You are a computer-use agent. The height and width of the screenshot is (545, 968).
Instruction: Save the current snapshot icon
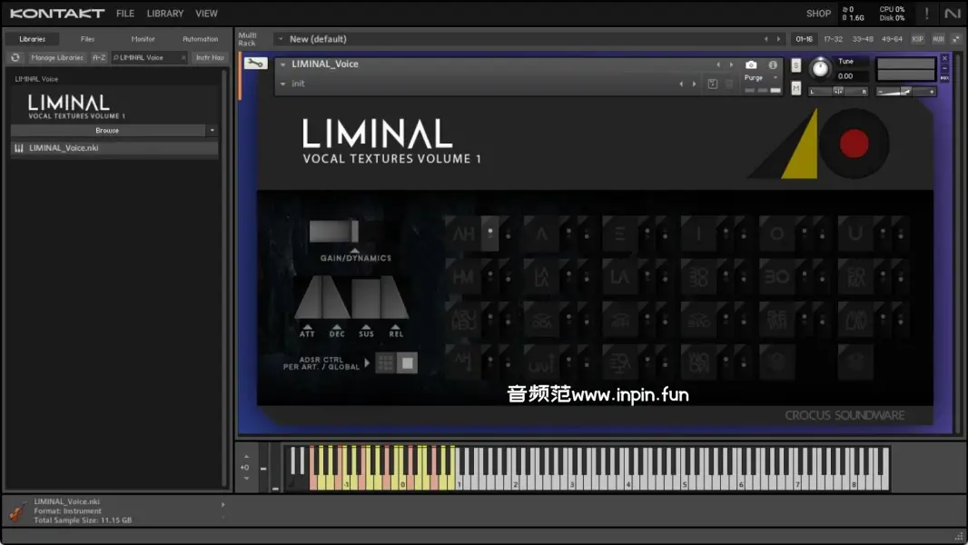[713, 84]
